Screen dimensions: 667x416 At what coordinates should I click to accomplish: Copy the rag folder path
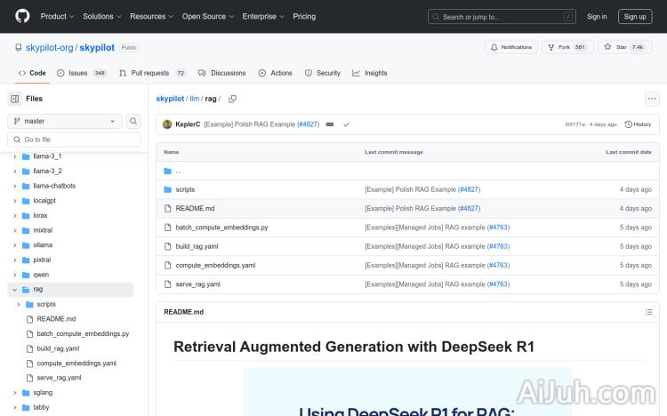(233, 99)
